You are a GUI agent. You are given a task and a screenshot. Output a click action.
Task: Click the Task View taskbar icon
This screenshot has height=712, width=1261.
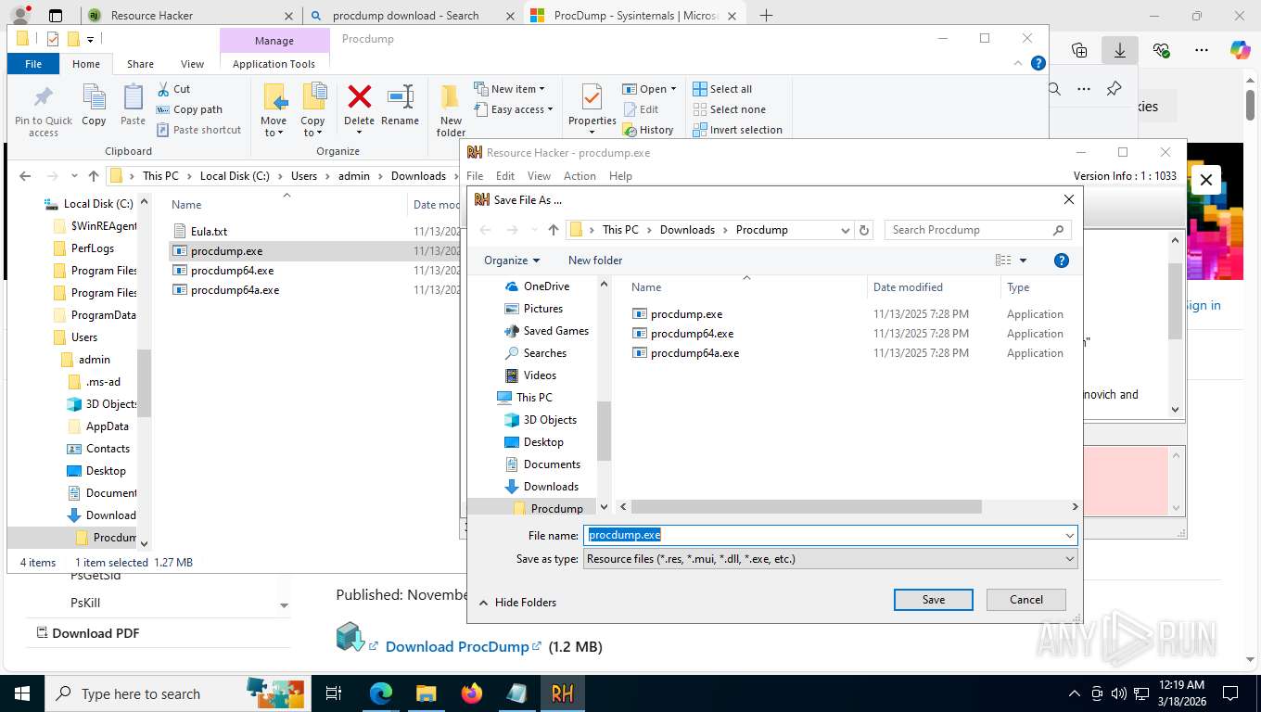334,693
